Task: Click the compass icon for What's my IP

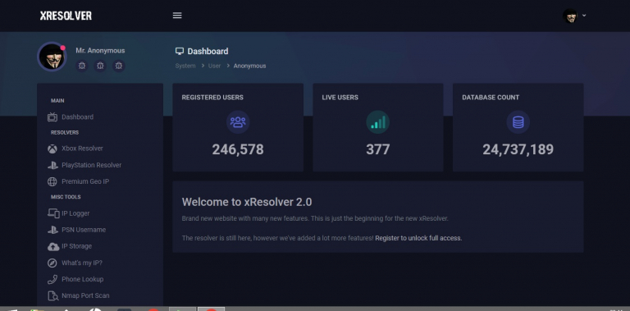Action: coord(52,263)
